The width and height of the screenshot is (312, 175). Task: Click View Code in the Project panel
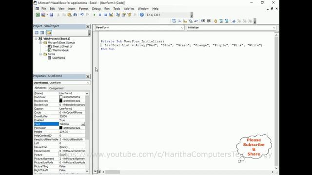37,33
